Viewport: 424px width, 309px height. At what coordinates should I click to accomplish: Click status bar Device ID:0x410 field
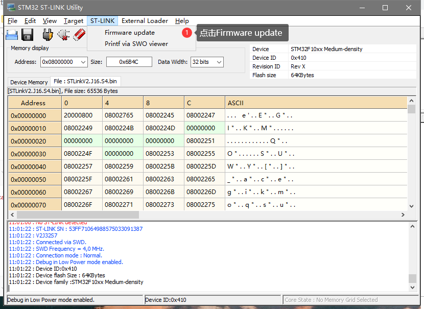point(213,299)
